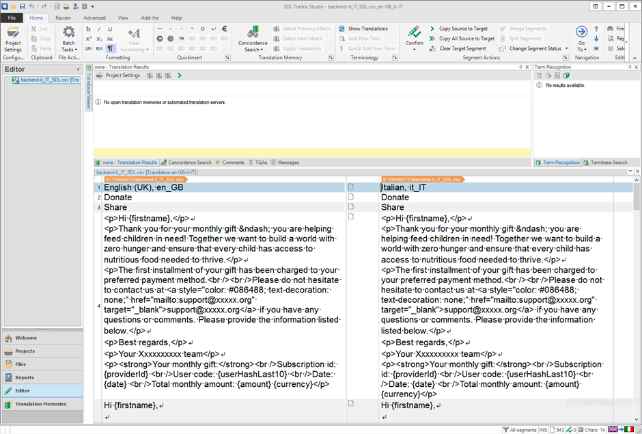Select the source text 'English (UK), en_GB'
Image resolution: width=642 pixels, height=434 pixels.
(143, 187)
